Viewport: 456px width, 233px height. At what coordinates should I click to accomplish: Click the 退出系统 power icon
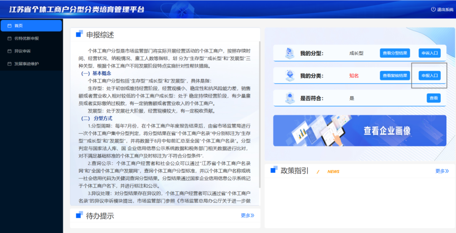[433, 9]
